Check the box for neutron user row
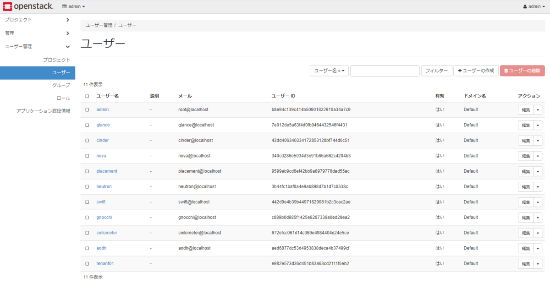This screenshot has width=550, height=283. pyautogui.click(x=87, y=186)
